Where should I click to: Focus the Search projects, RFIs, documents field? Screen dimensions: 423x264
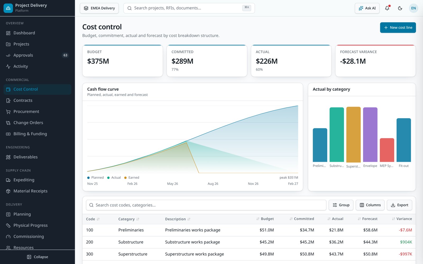pyautogui.click(x=189, y=8)
